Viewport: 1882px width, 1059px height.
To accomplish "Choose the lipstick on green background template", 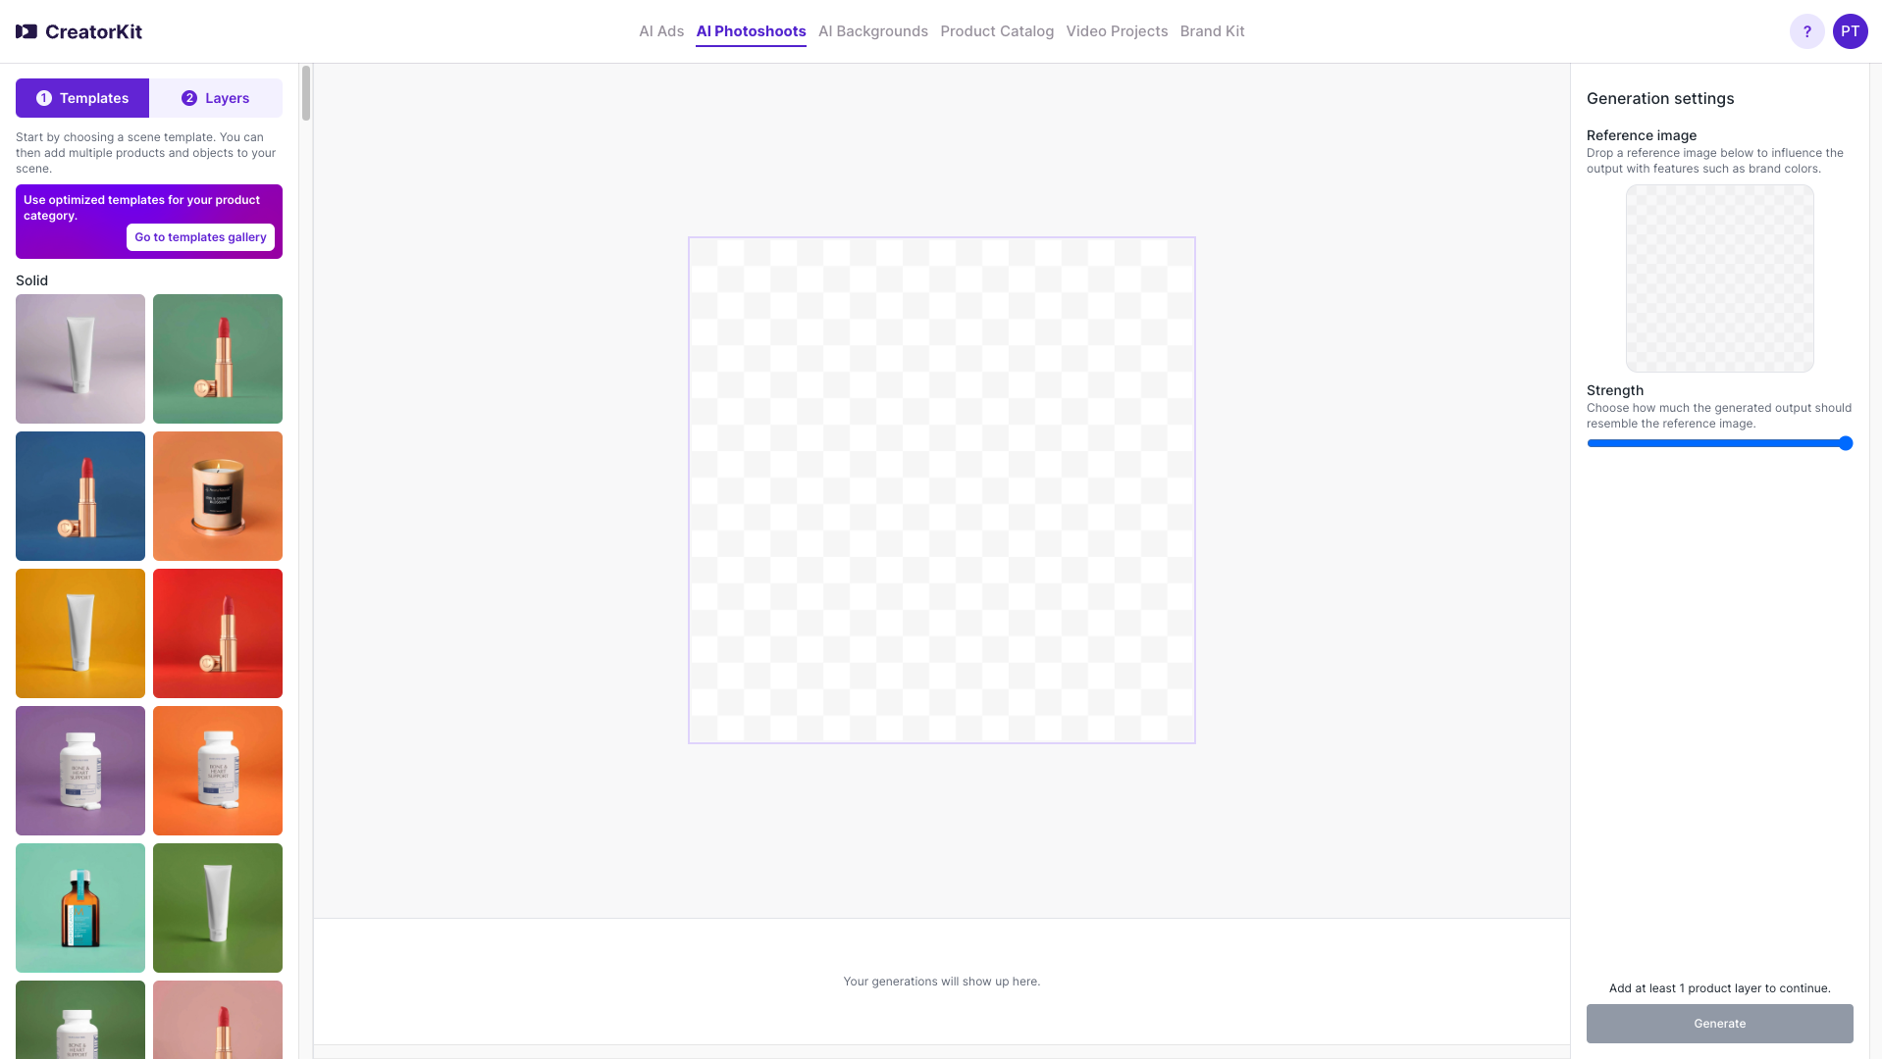I will tap(218, 359).
